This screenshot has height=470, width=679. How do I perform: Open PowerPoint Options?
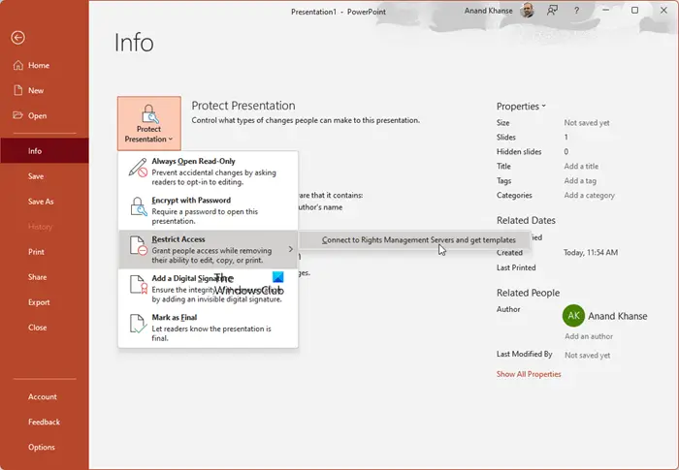tap(45, 447)
